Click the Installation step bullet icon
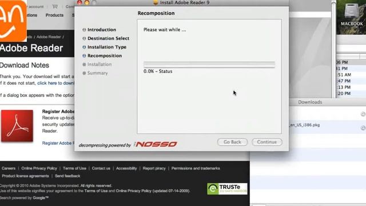The width and height of the screenshot is (366, 206). pos(84,64)
